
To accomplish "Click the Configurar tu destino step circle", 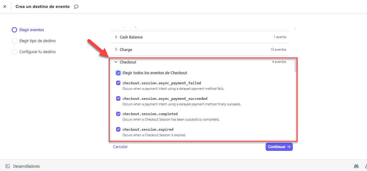I will [14, 52].
